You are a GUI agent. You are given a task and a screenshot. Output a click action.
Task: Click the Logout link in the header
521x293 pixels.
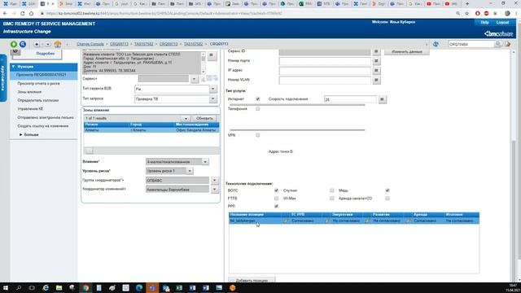pyautogui.click(x=502, y=22)
